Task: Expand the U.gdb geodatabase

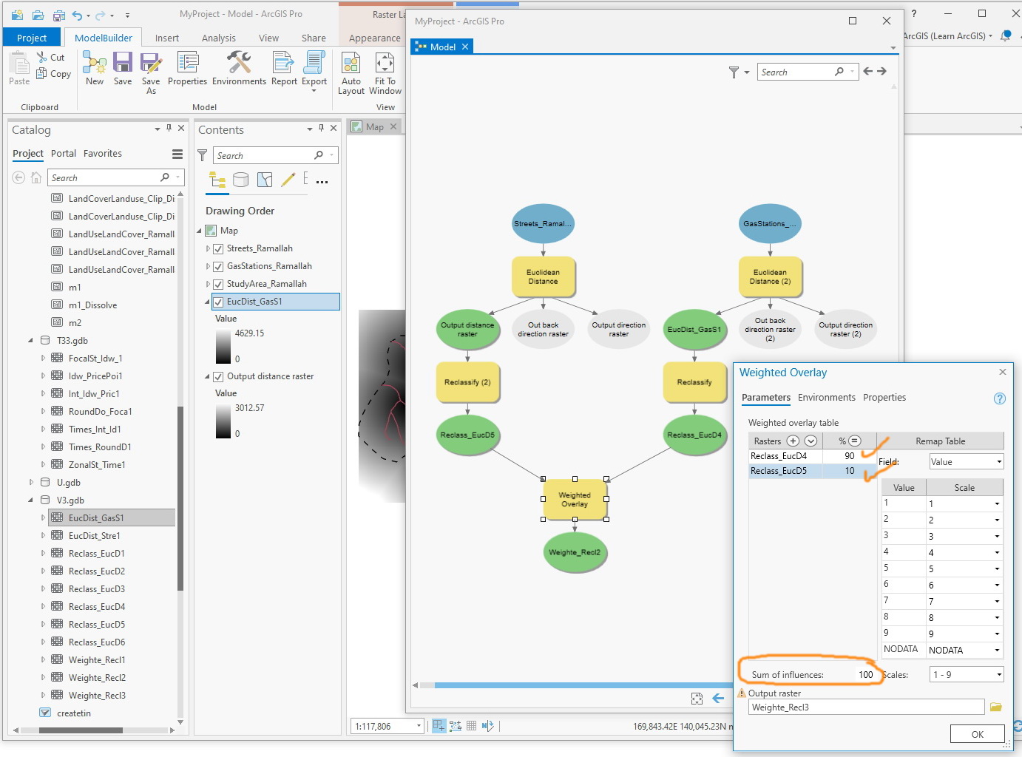Action: click(31, 483)
